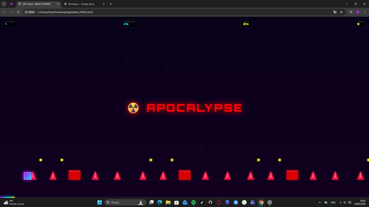Screen dimensions: 369x207
Task: Open the weather widget showing 8°C
Action: [x=14, y=202]
